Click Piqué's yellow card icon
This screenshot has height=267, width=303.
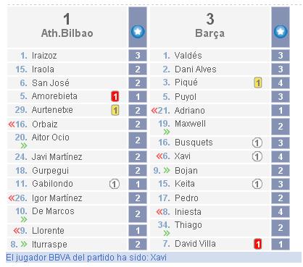click(x=258, y=82)
